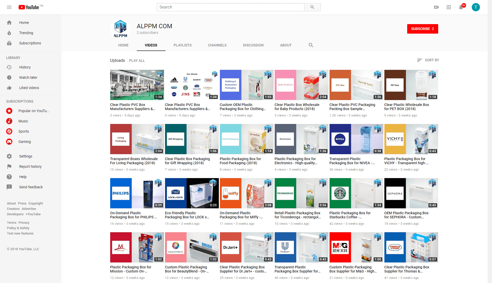492x283 pixels.
Task: Switch to the ABOUT tab
Action: [x=286, y=45]
